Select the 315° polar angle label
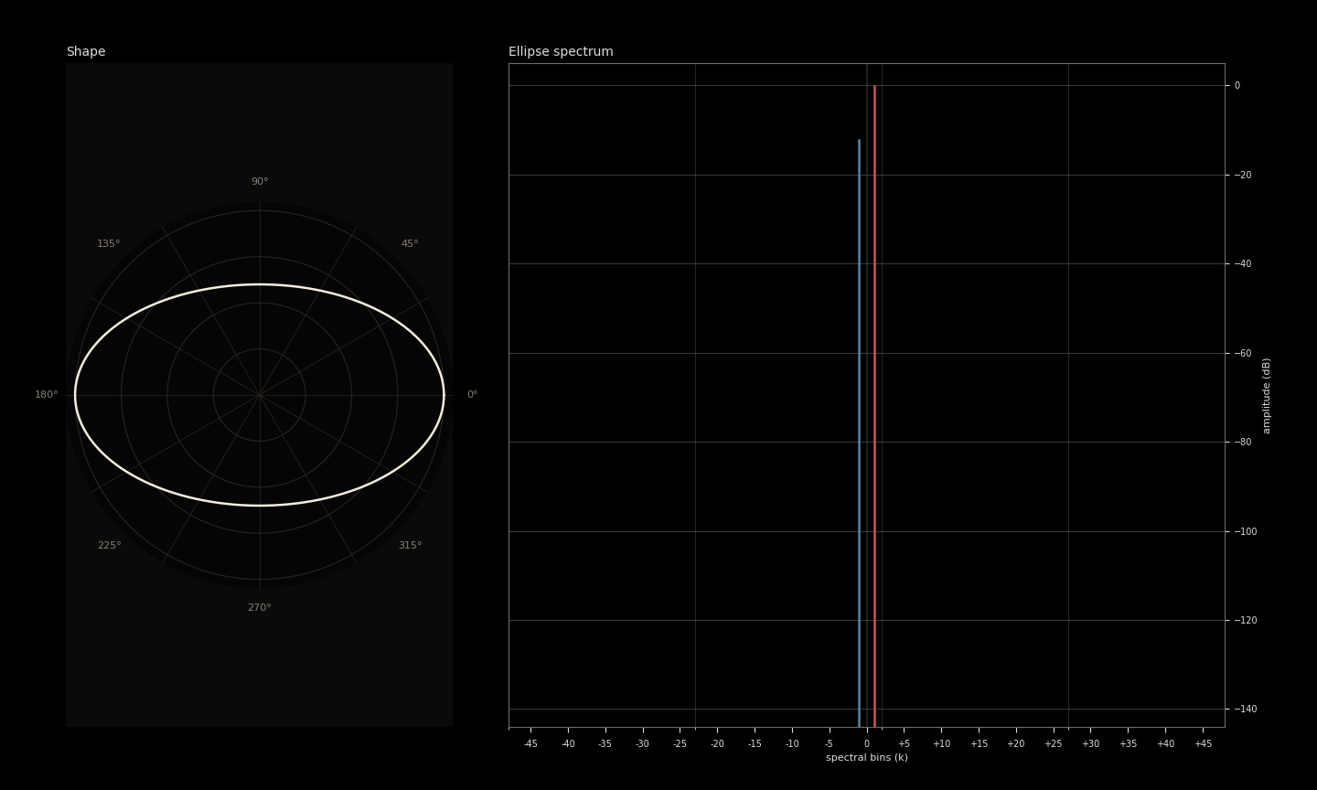 click(410, 546)
